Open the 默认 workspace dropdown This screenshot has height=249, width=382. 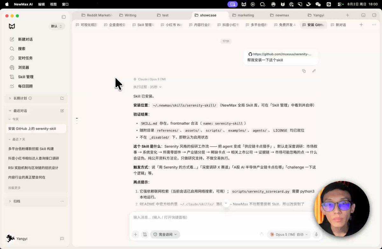57,26
